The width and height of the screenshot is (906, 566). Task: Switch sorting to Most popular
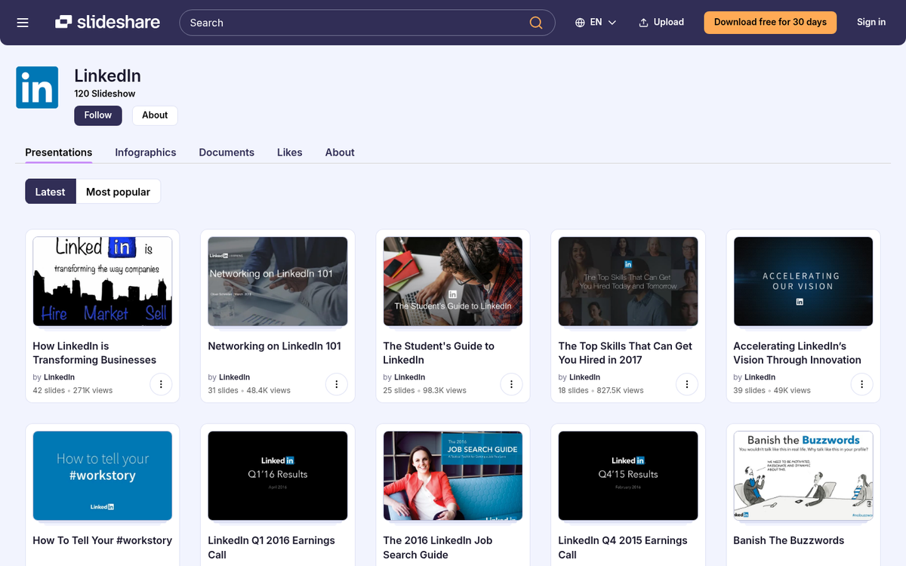click(118, 192)
